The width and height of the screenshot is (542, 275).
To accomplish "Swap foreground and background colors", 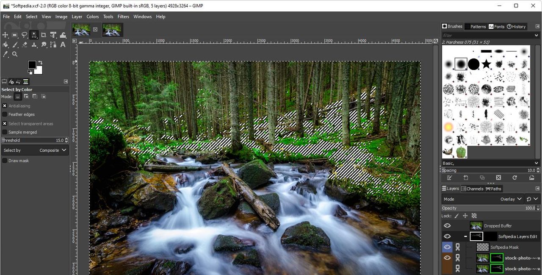I will click(40, 63).
